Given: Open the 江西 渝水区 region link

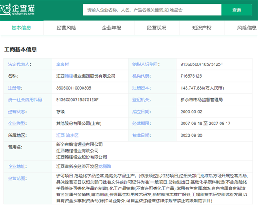Looking at the screenshot, I should 68,135.
